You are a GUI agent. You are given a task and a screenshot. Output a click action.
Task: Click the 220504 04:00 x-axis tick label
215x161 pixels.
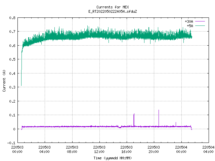click(x=208, y=149)
